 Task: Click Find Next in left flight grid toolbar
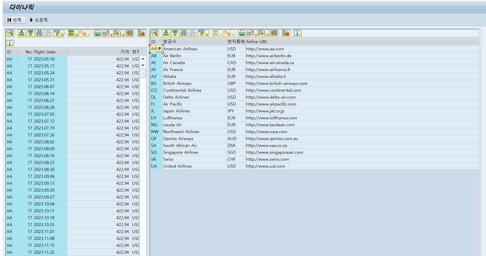(x=49, y=33)
